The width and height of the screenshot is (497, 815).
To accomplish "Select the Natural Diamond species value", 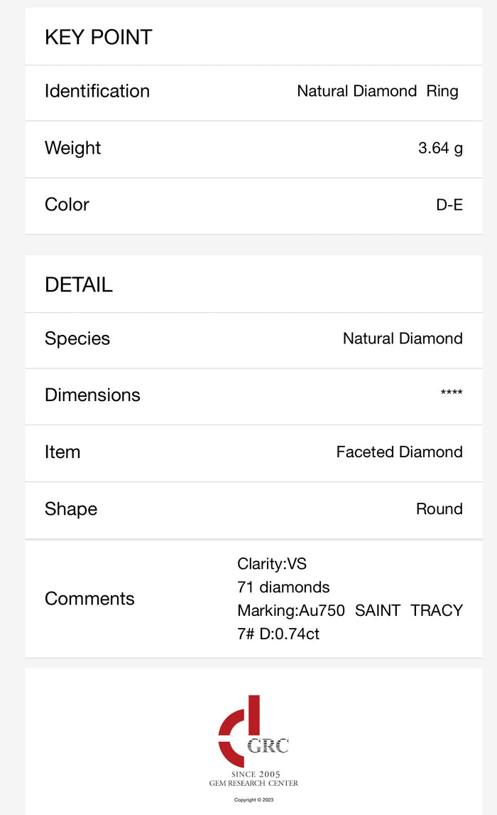I will point(403,339).
